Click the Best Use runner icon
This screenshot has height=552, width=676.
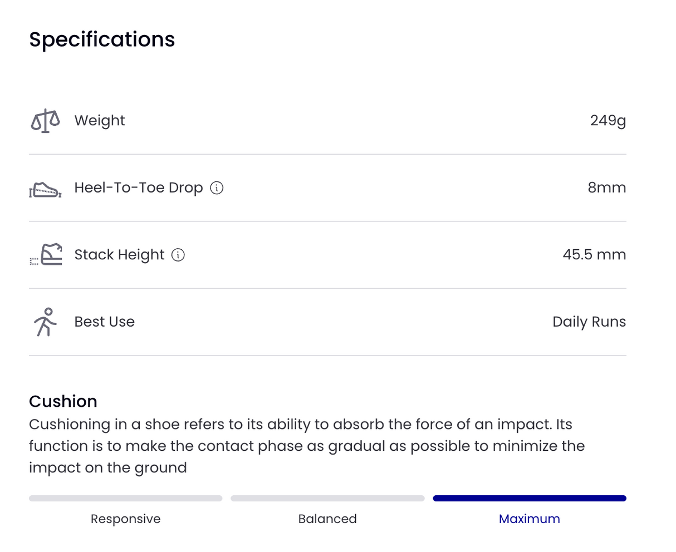46,322
